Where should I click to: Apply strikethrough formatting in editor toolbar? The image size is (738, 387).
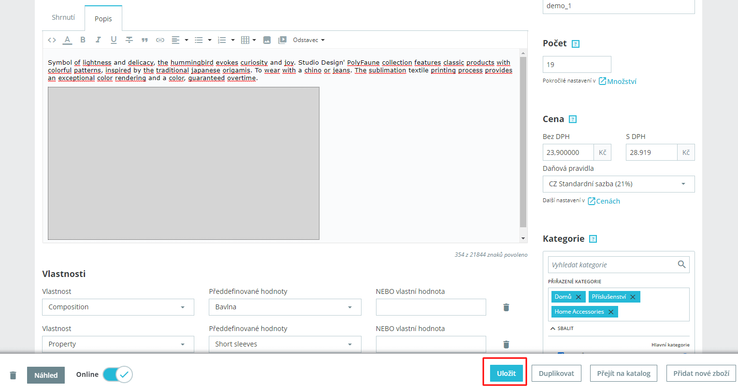pos(129,40)
